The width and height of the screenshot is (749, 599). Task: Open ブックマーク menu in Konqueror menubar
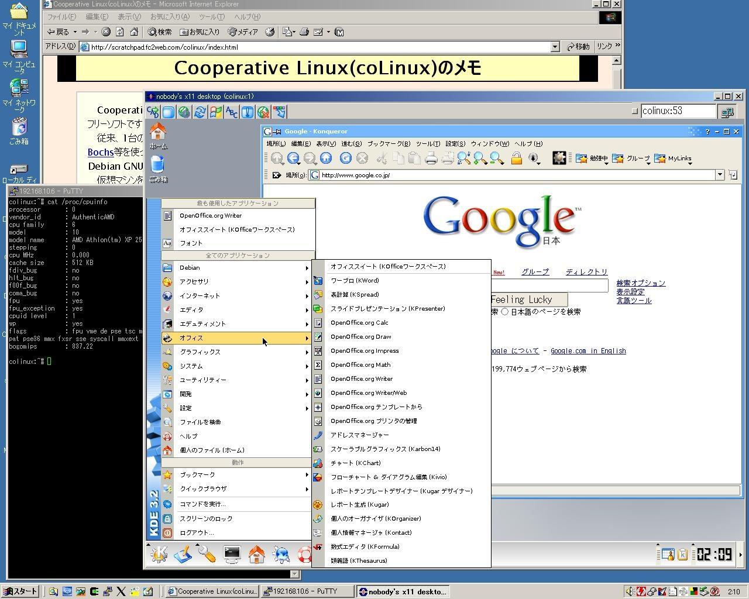tap(389, 144)
